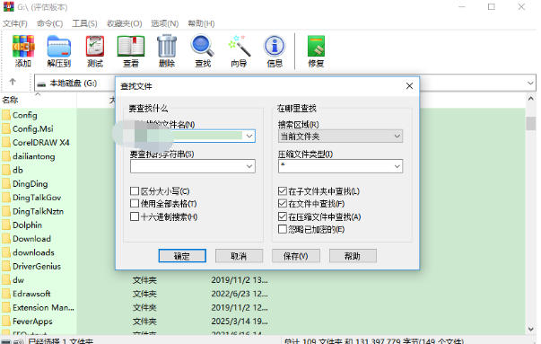Uncheck 在子文件夹中查找 checkbox
The width and height of the screenshot is (541, 344).
point(283,191)
